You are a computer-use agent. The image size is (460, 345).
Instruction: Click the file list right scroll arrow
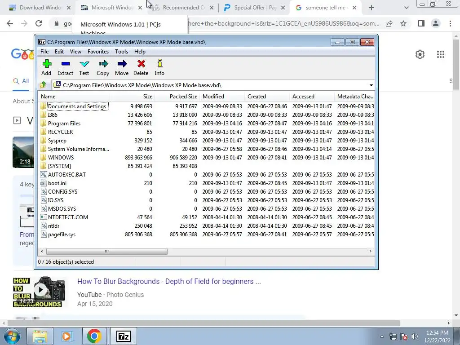(x=370, y=251)
